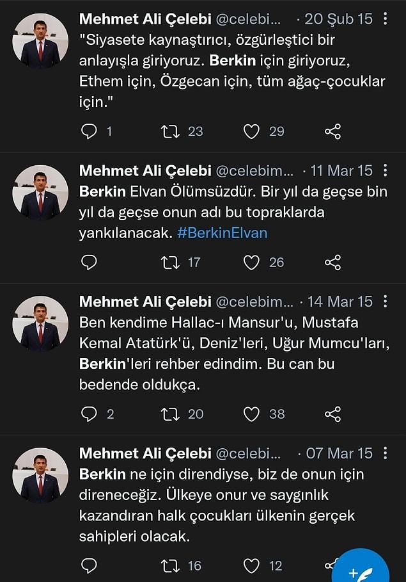Retweet the 20 Şub 15 tweet
Viewport: 406px width, 582px height.
tap(170, 131)
